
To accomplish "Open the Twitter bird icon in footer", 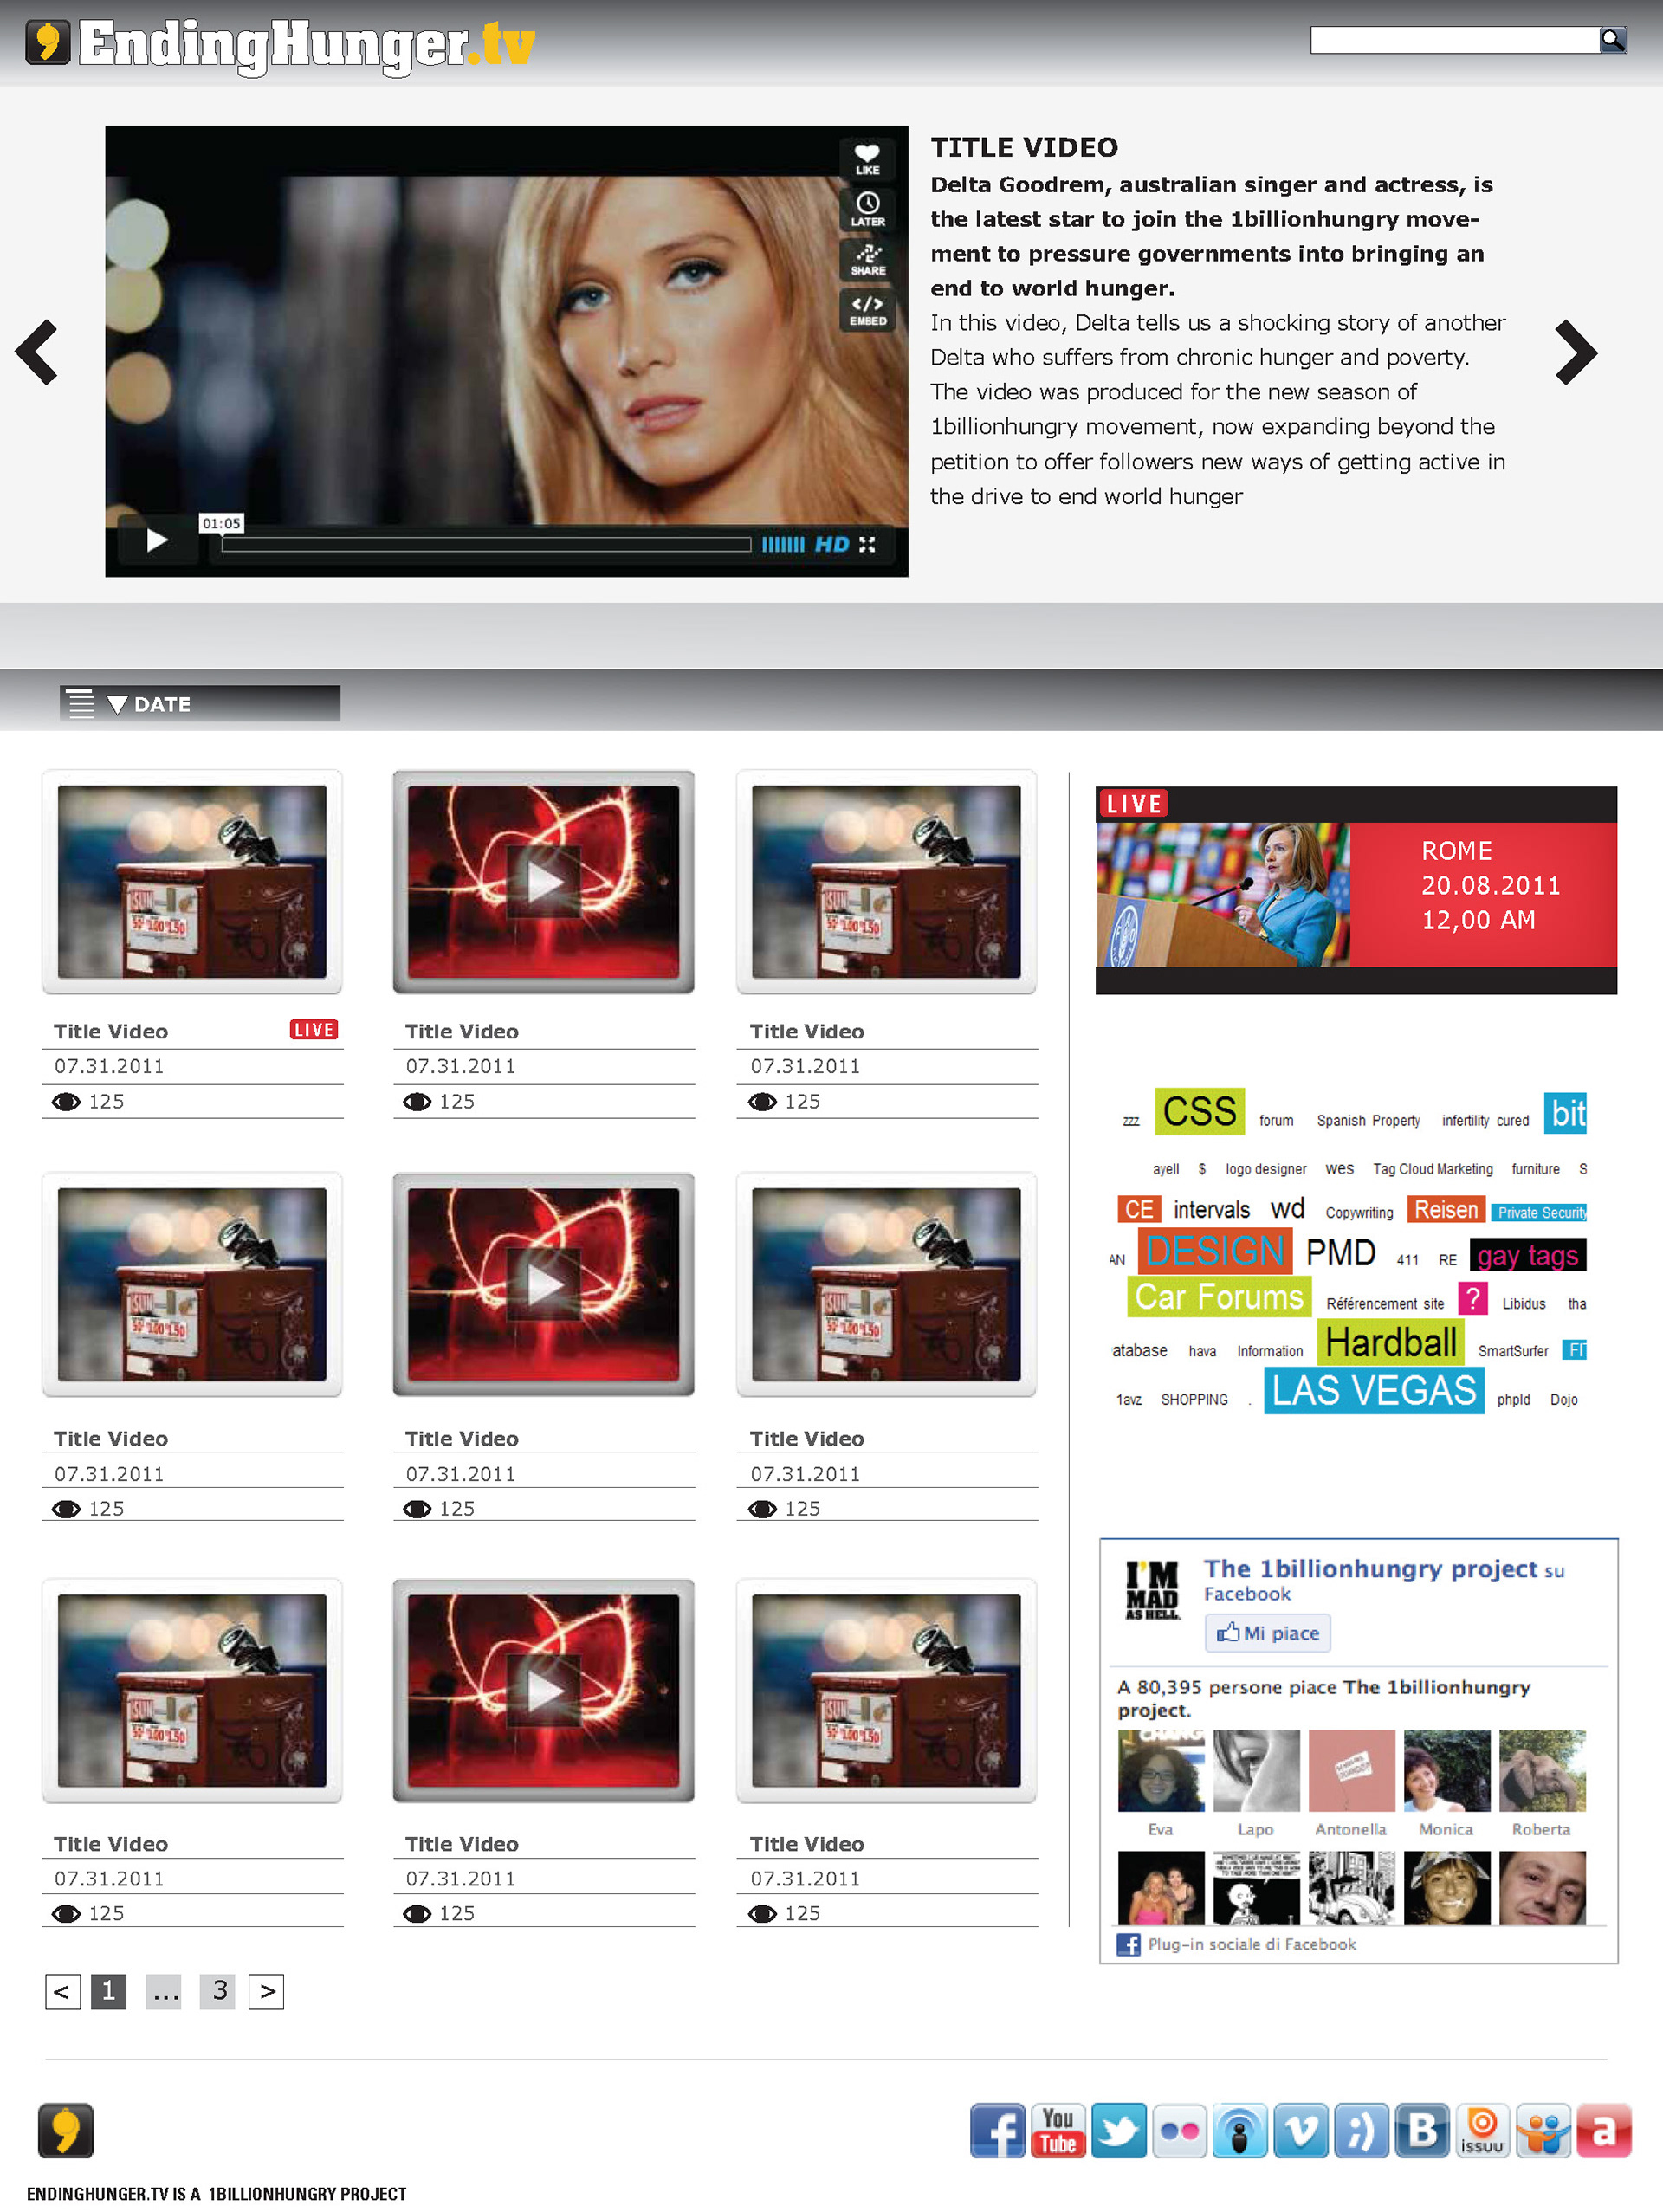I will (x=1118, y=2130).
